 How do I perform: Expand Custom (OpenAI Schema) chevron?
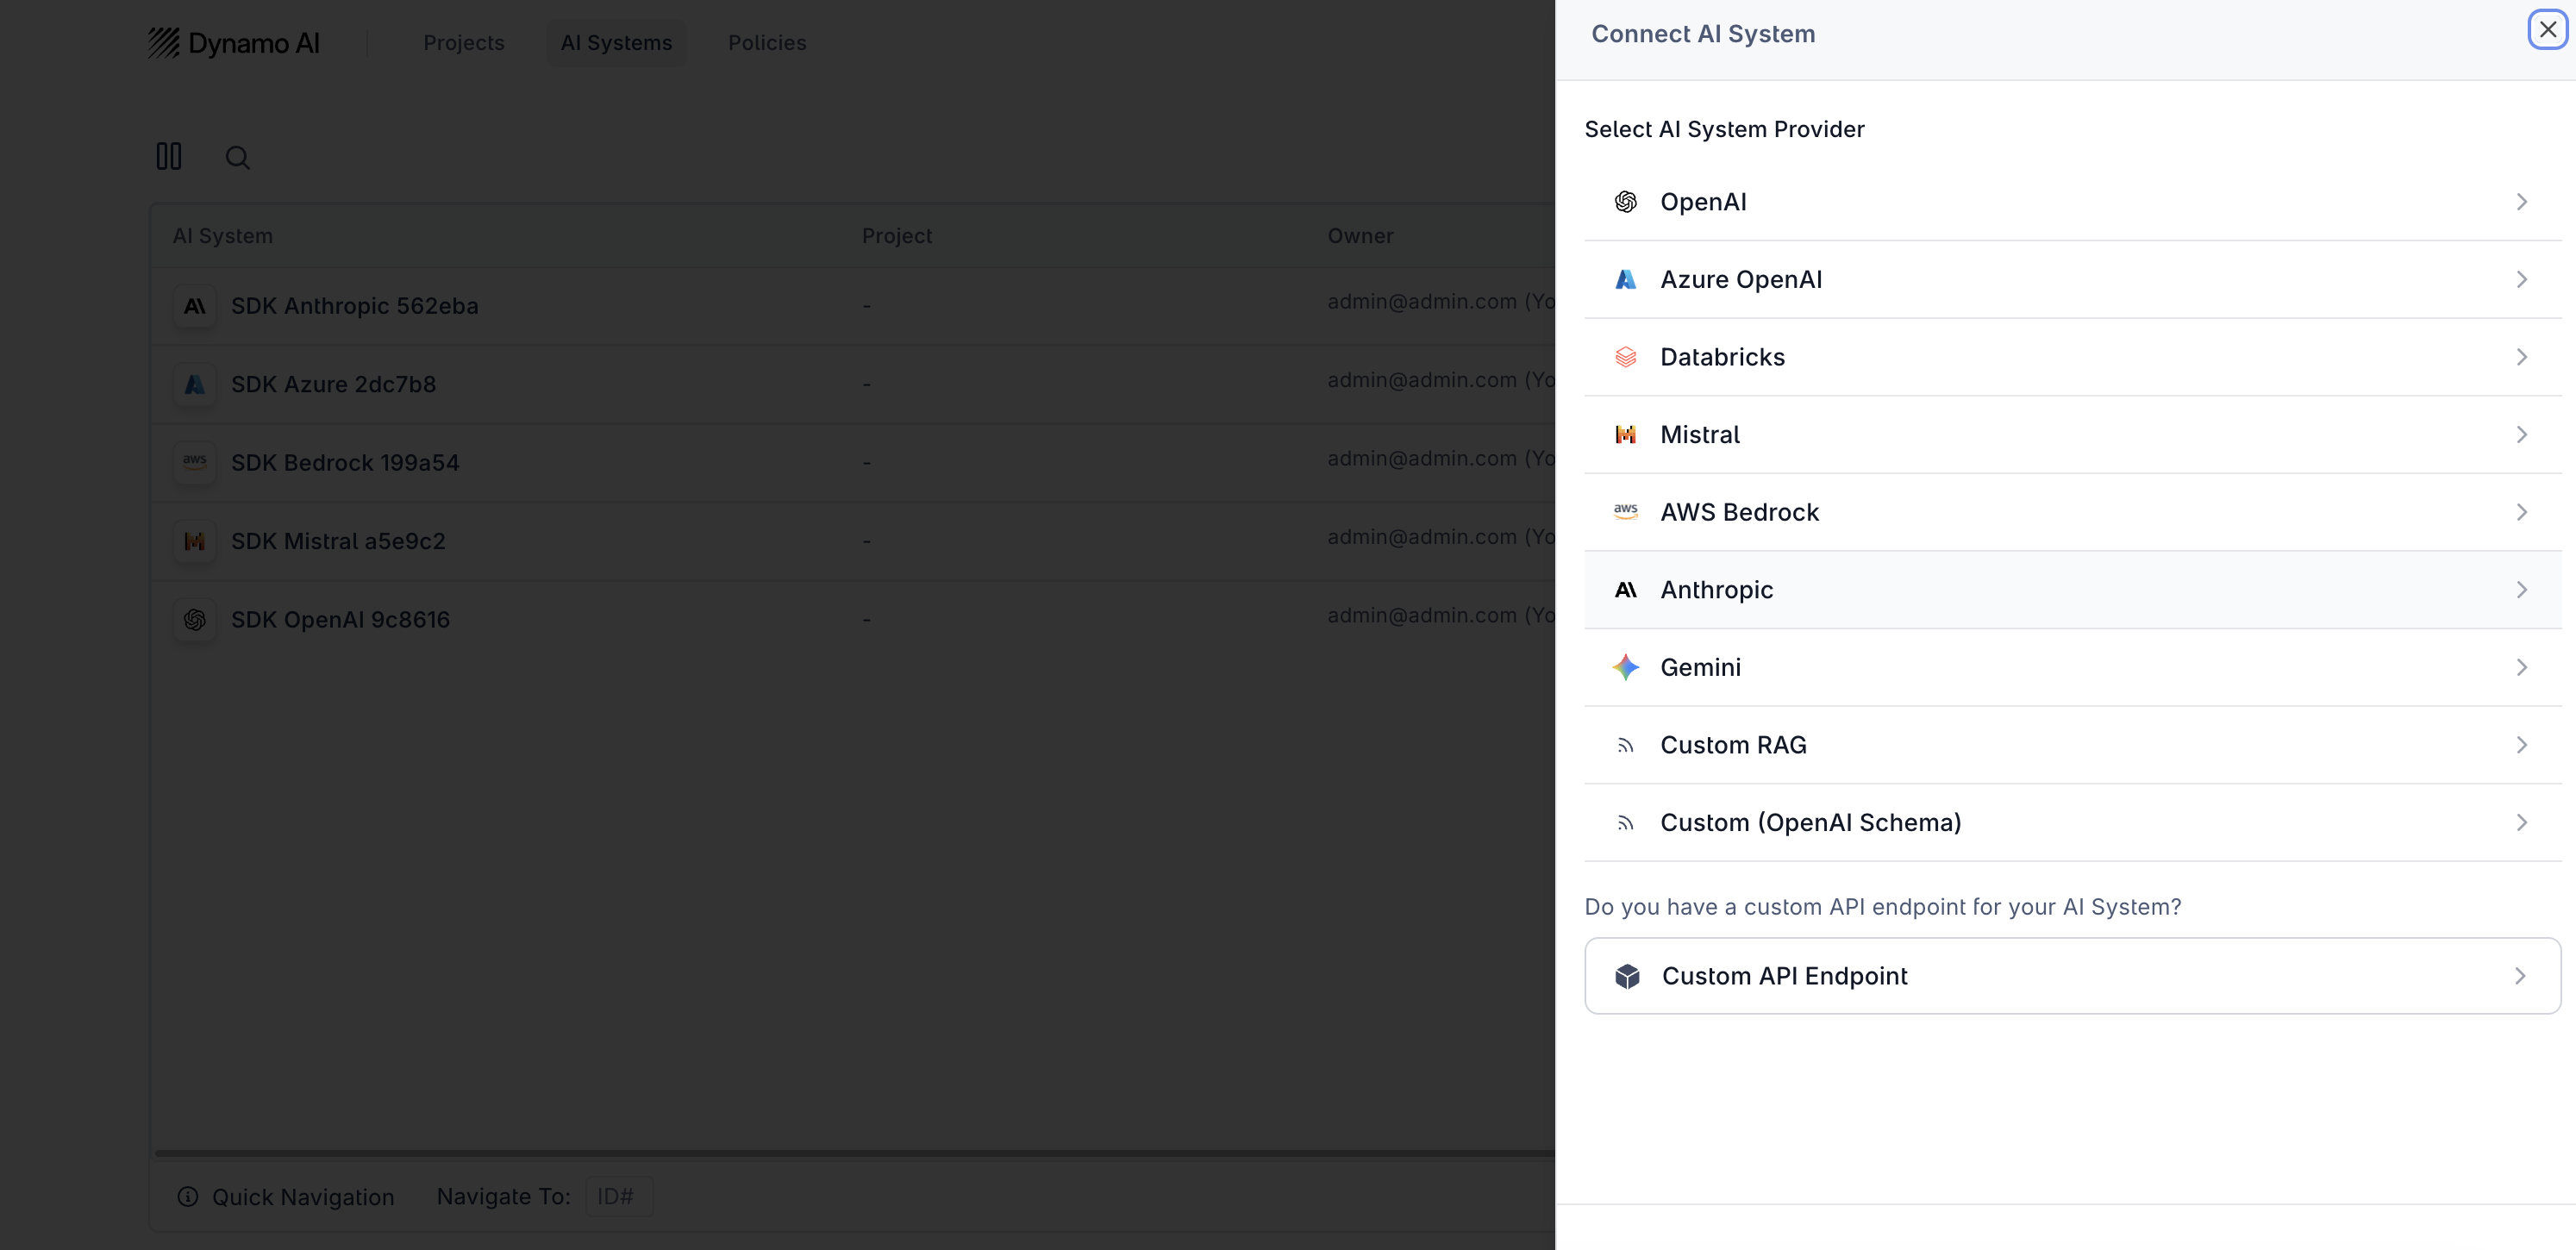[x=2521, y=822]
